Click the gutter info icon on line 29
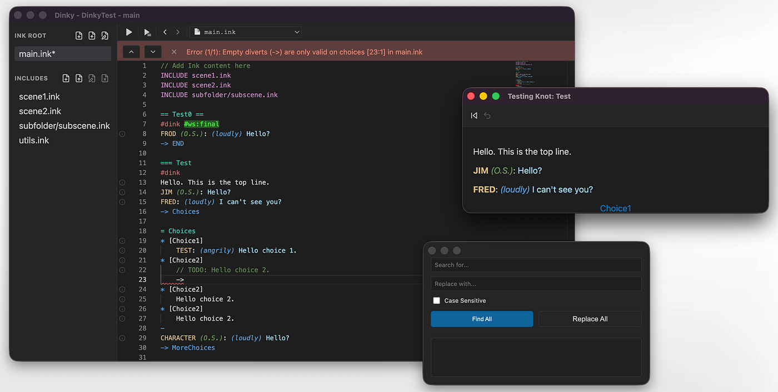The width and height of the screenshot is (778, 392). click(122, 338)
